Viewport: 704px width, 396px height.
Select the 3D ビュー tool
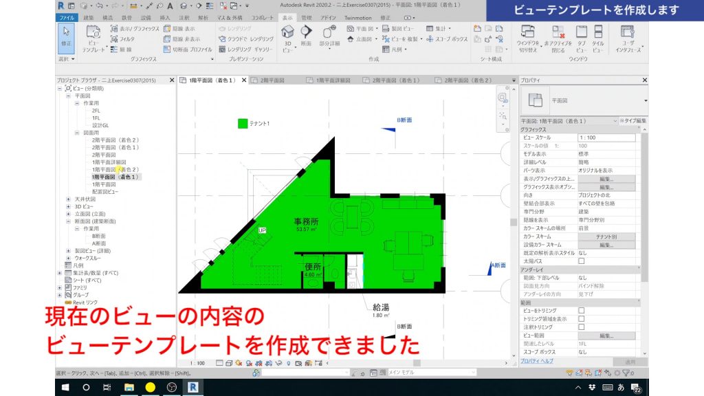pyautogui.click(x=287, y=37)
